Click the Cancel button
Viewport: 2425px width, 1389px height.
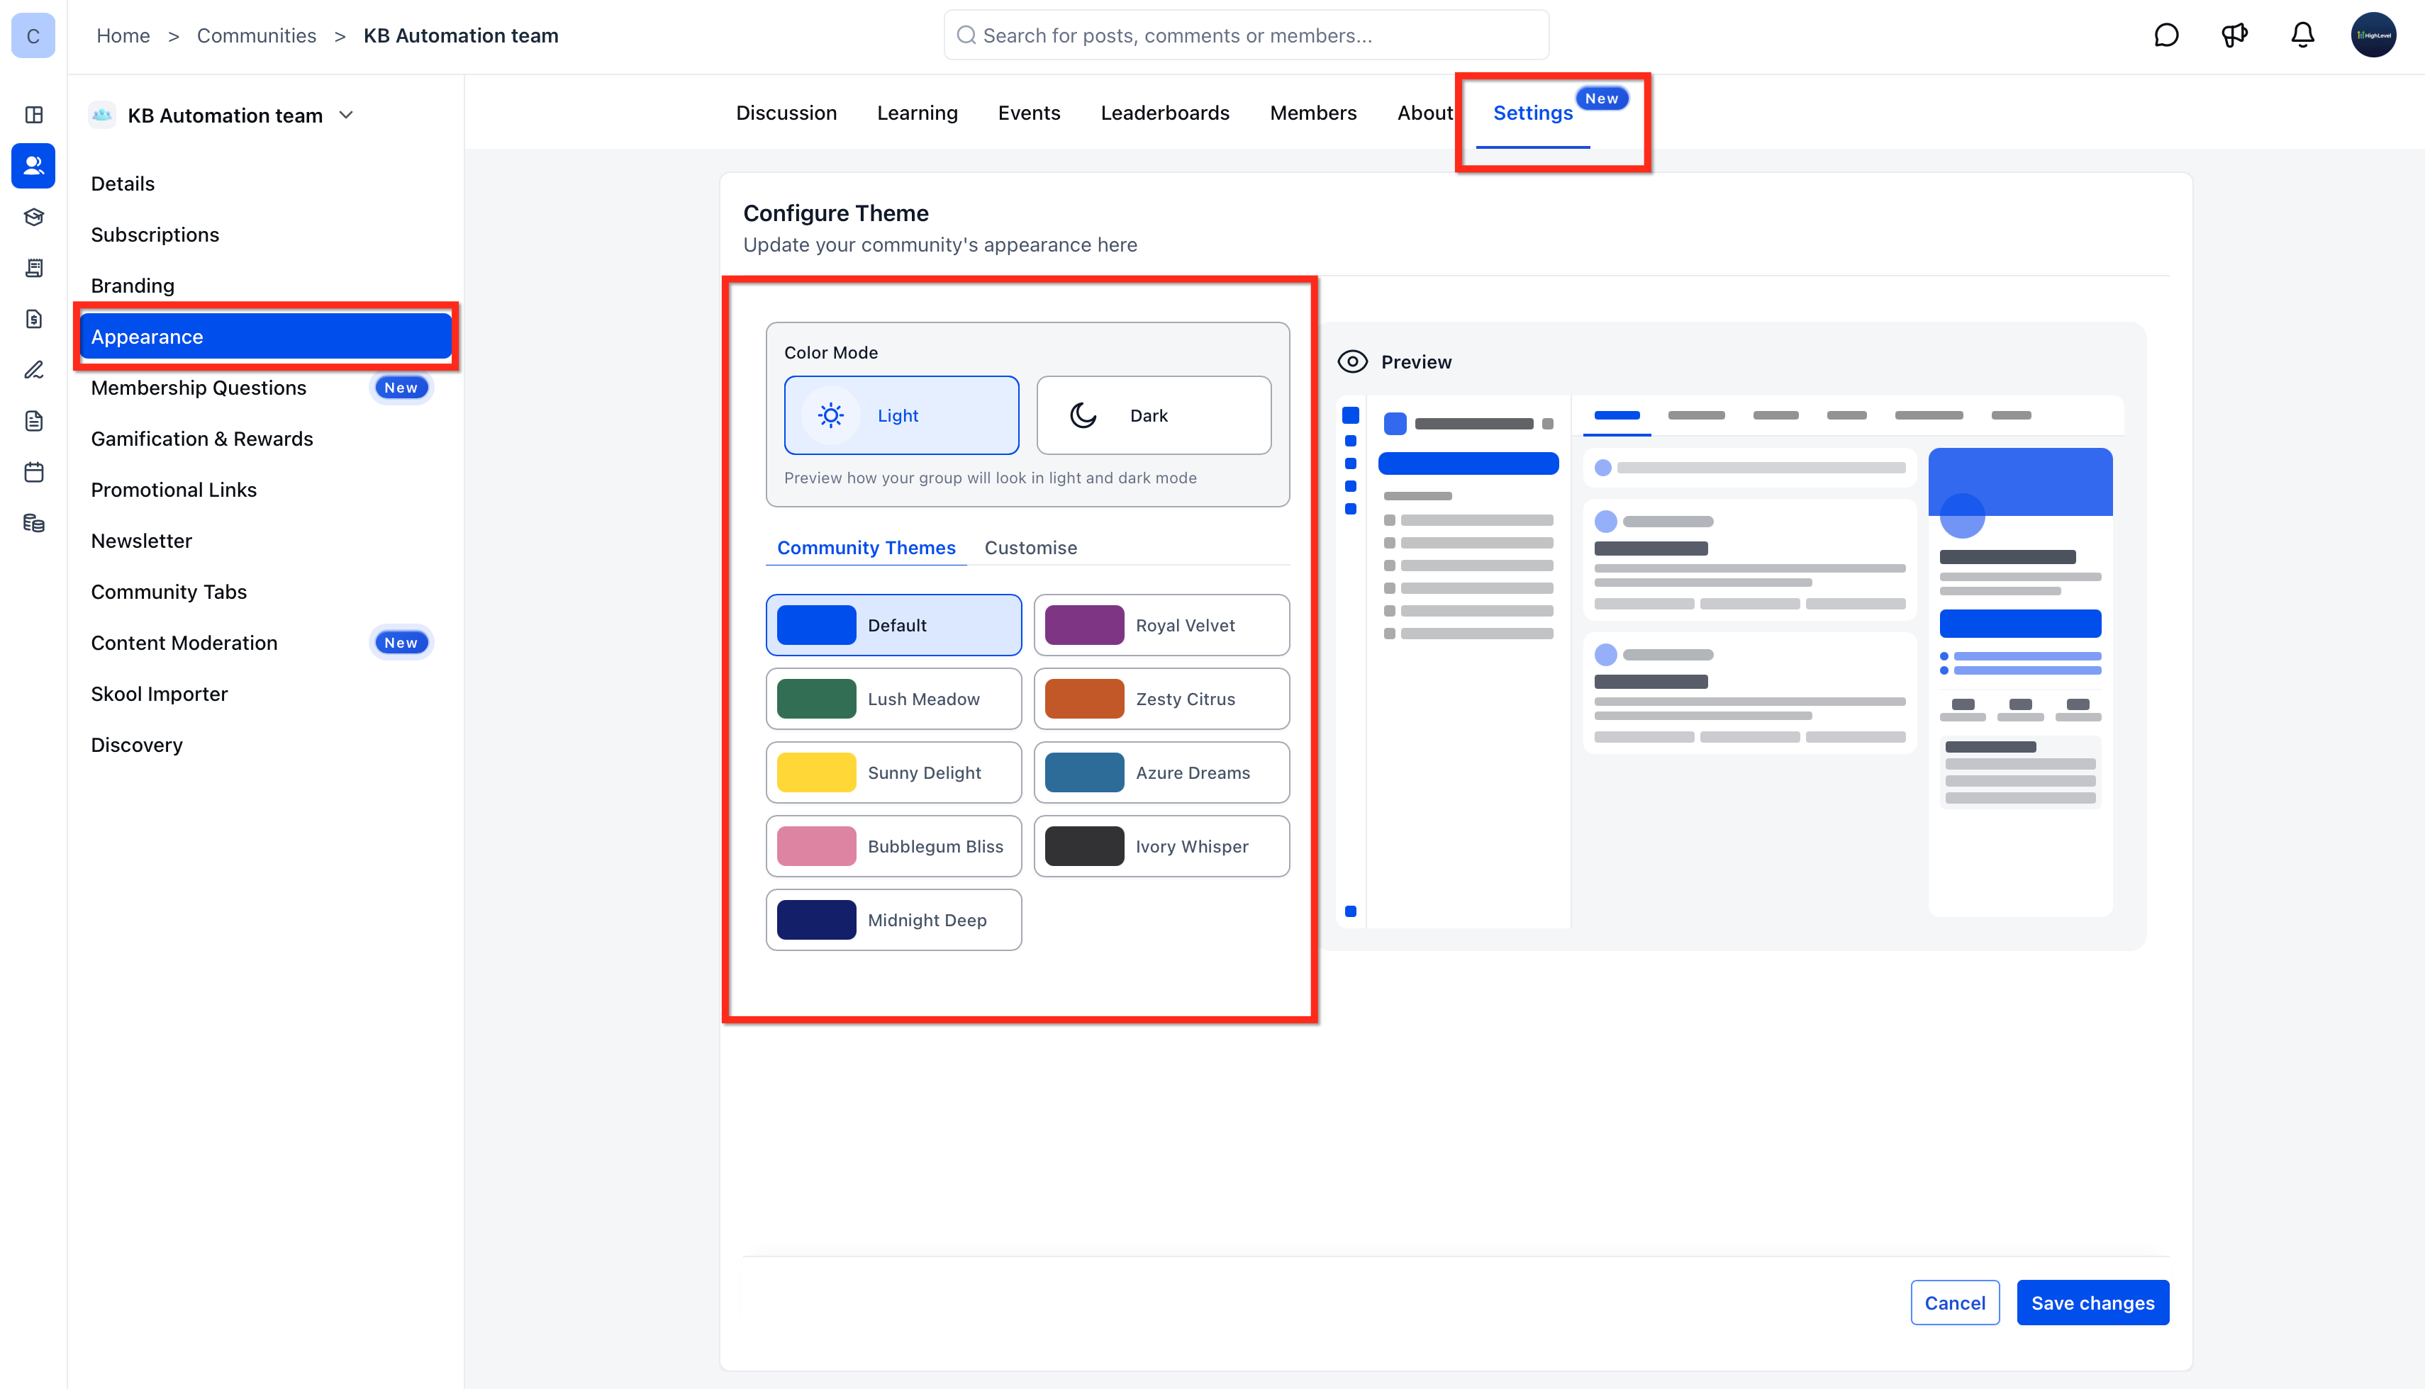1953,1303
